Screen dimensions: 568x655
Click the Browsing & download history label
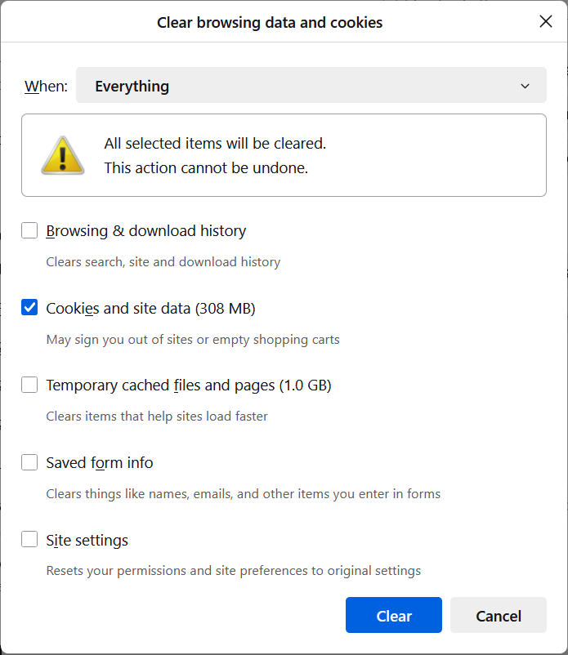pos(145,231)
